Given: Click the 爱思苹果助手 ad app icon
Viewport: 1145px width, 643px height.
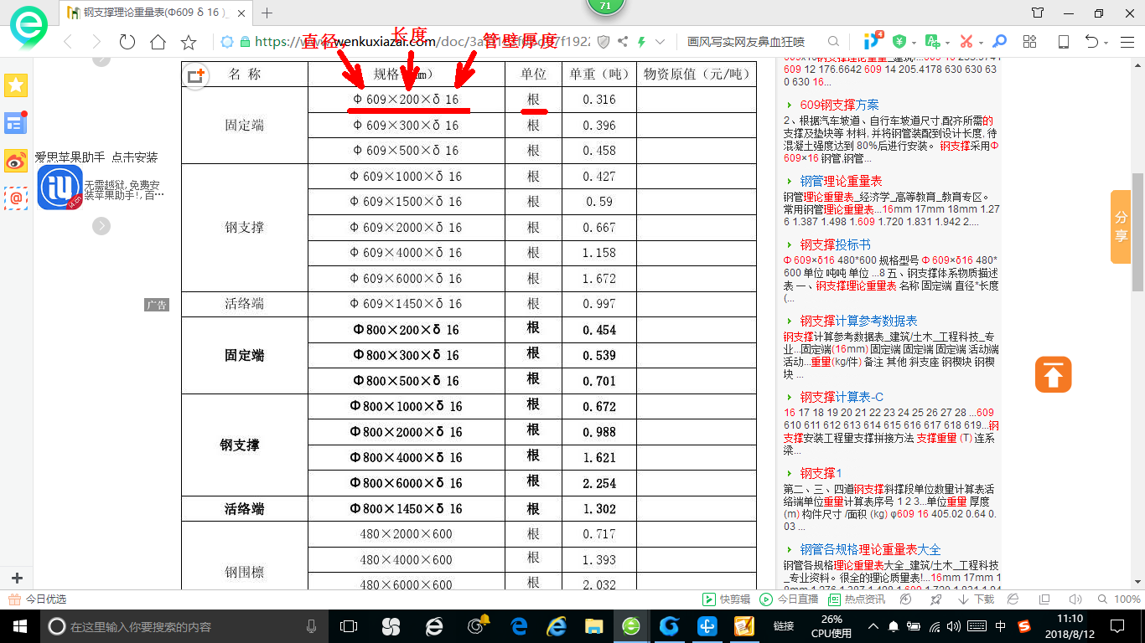Looking at the screenshot, I should [60, 188].
